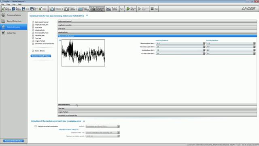Click the grayed Advanced Mode play icon
Viewport: 259px width, 146px height.
(x=140, y=9)
